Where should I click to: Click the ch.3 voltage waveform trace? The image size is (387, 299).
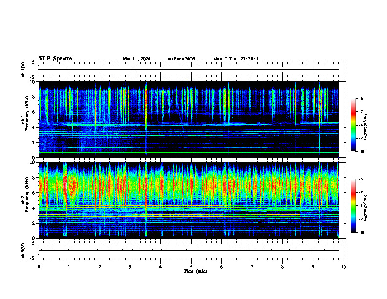pos(189,251)
